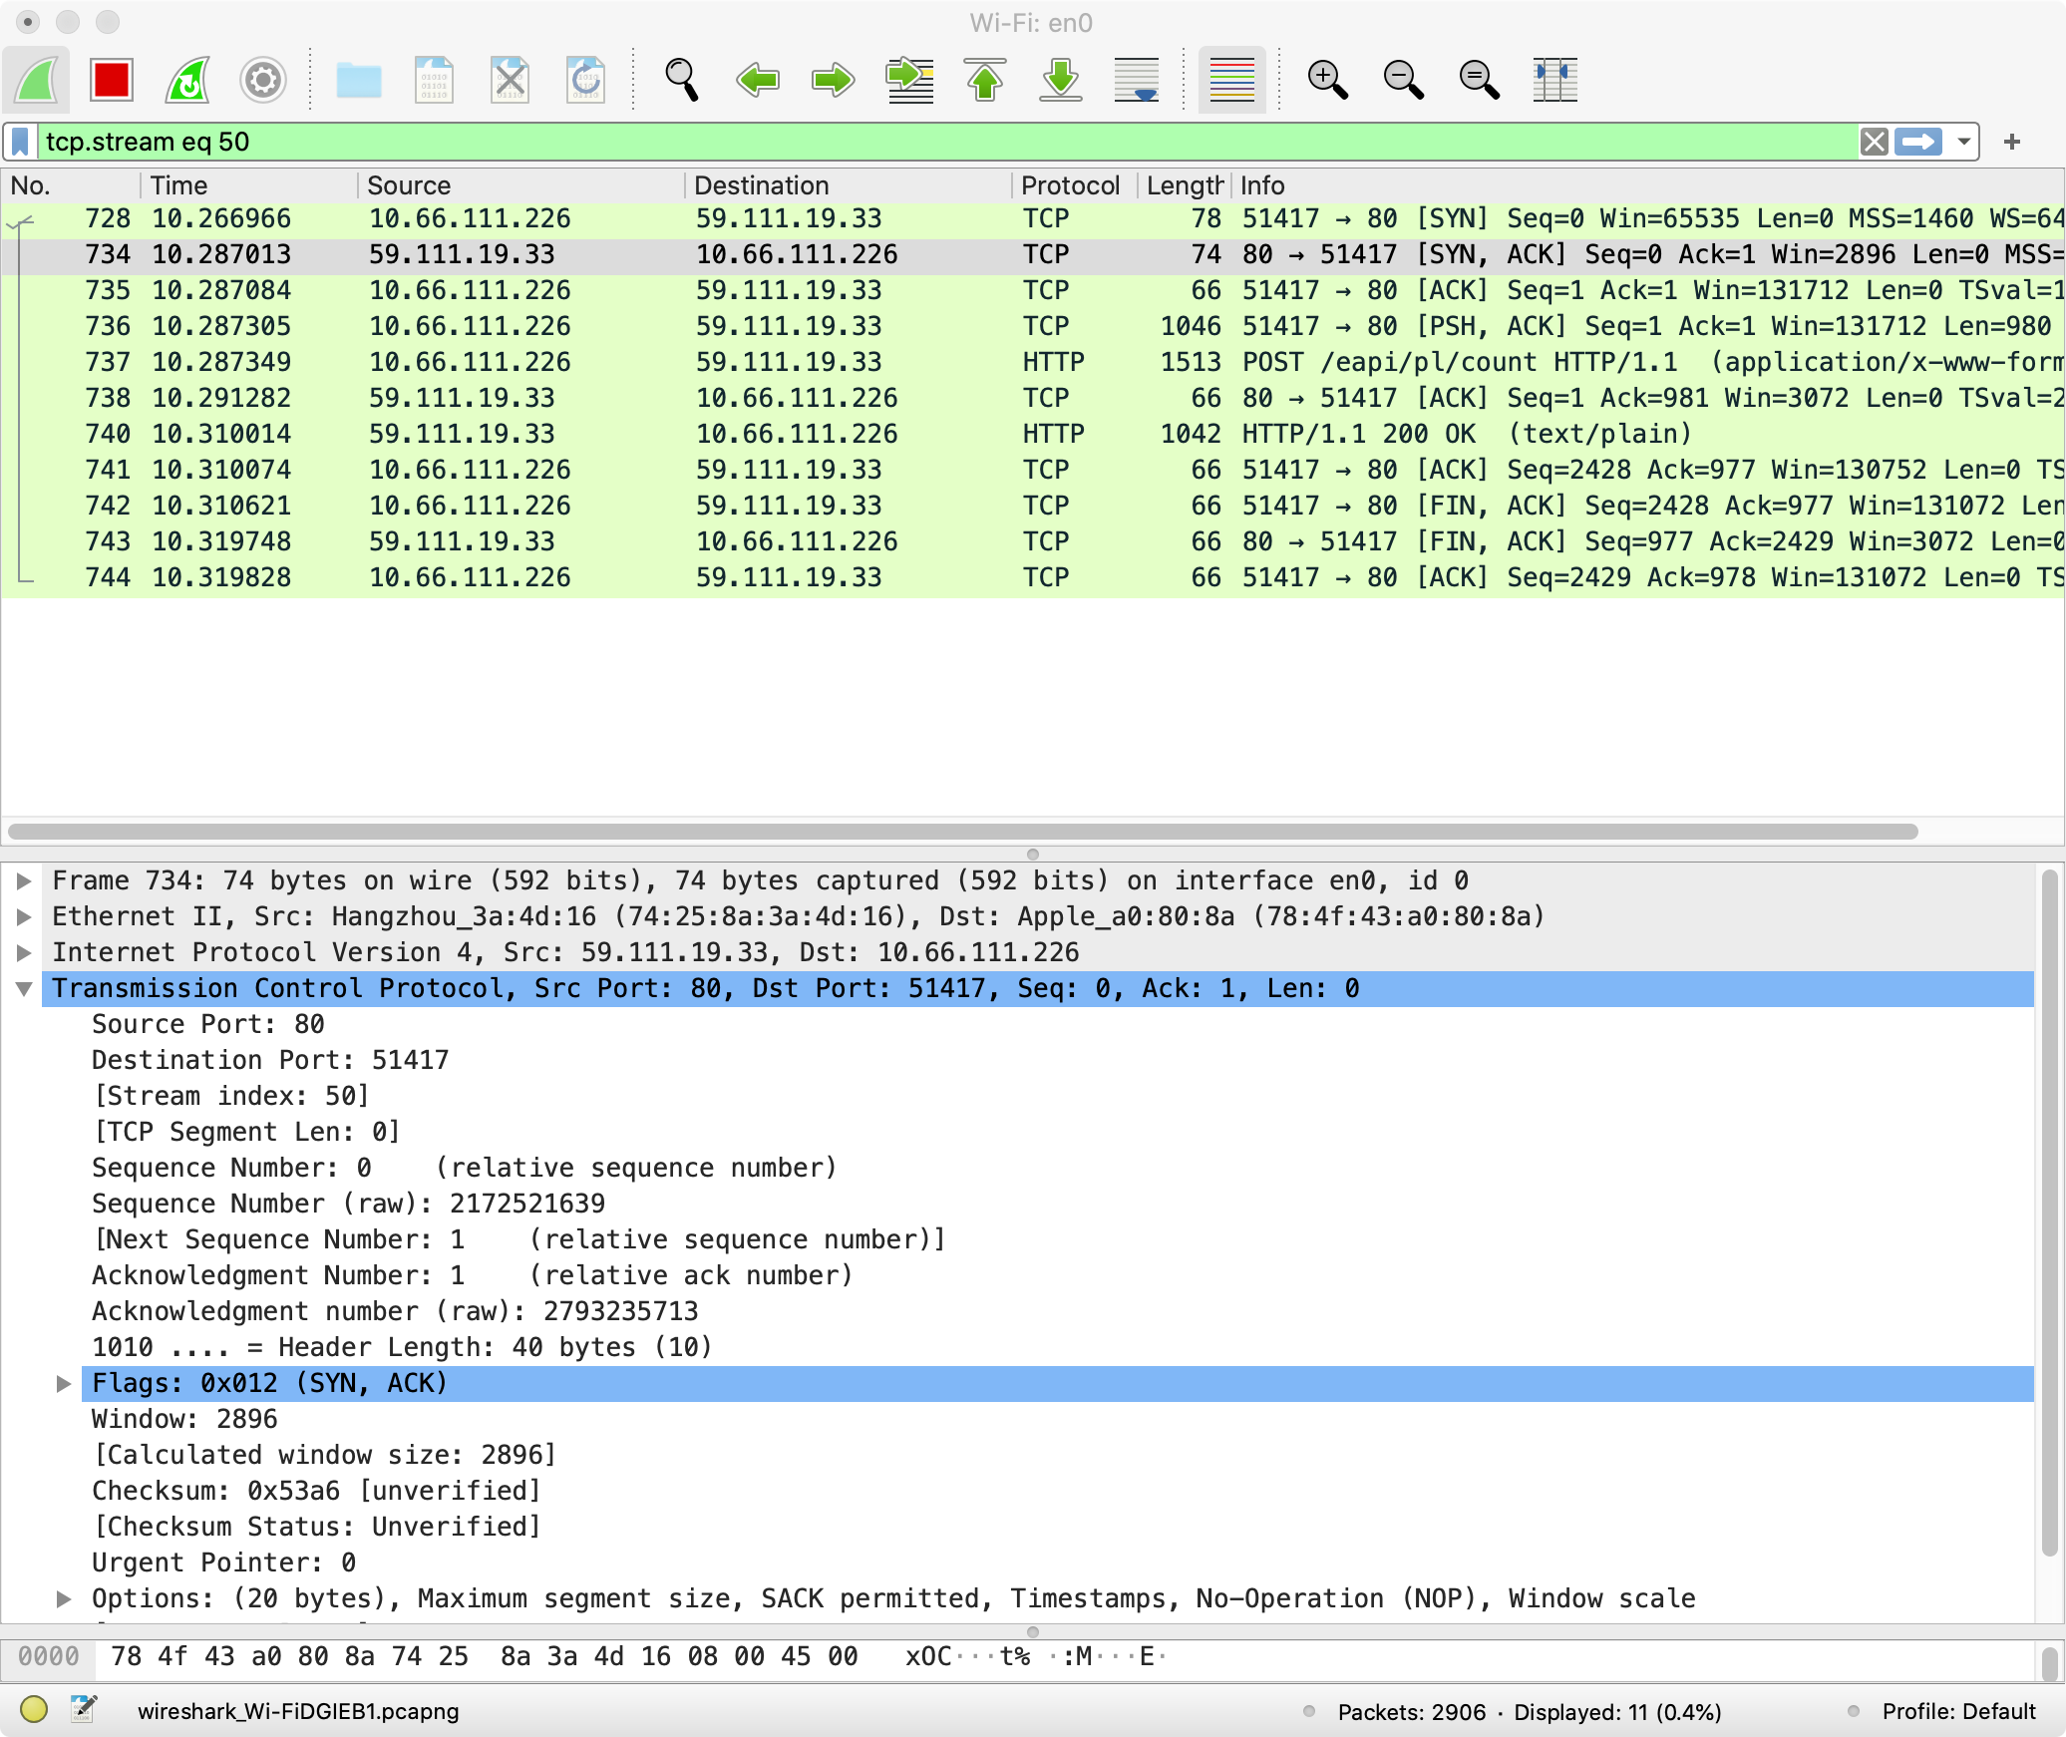Jump to the last packet
Screen dimensions: 2066x1737
(1061, 80)
